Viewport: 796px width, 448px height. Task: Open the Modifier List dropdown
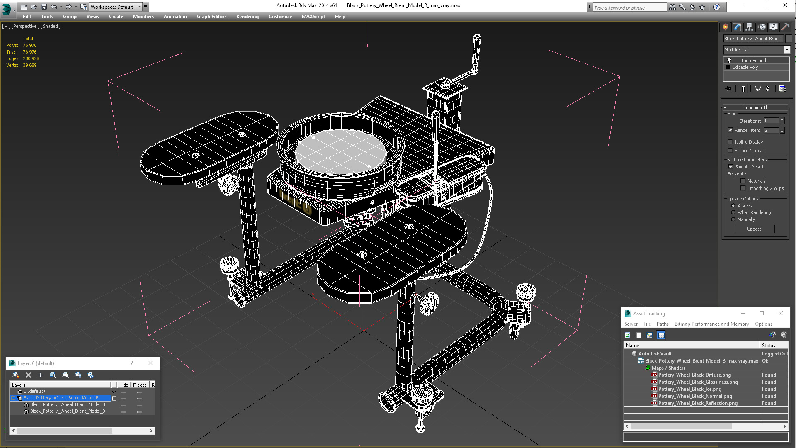[x=786, y=50]
